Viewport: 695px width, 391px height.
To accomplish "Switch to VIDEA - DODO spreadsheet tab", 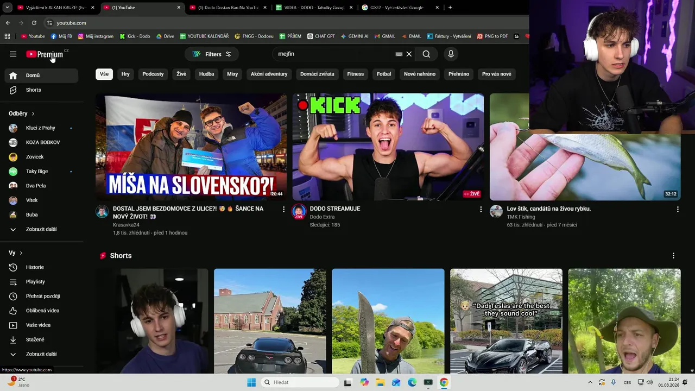I will click(x=314, y=8).
